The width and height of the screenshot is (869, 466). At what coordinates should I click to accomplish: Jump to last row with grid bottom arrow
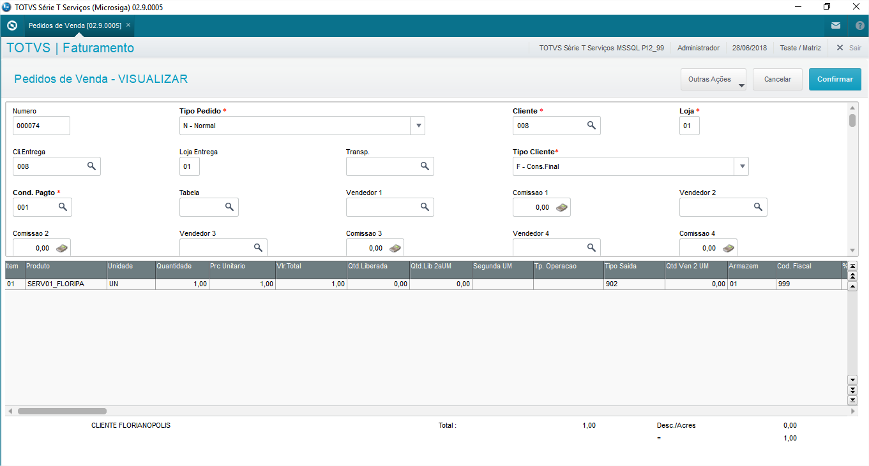[852, 400]
